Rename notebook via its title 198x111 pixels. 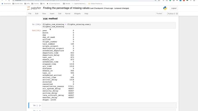66,8
